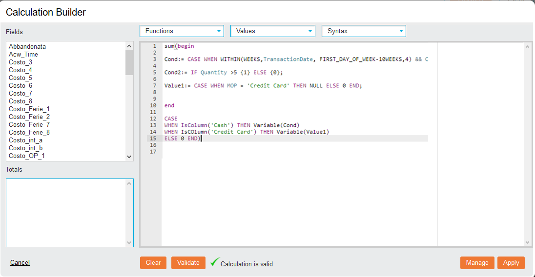Click the Totals box scroll up arrow
This screenshot has width=535, height=277.
tap(129, 184)
